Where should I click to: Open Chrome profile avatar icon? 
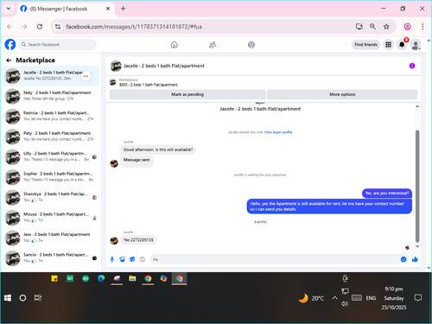pyautogui.click(x=407, y=27)
